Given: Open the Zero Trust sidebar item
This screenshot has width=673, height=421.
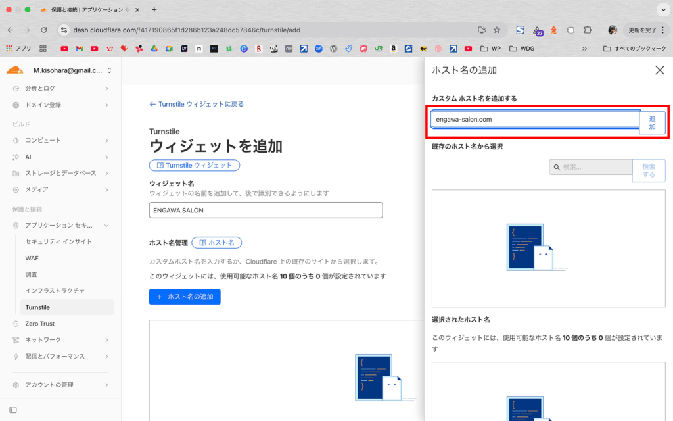Looking at the screenshot, I should tap(39, 324).
